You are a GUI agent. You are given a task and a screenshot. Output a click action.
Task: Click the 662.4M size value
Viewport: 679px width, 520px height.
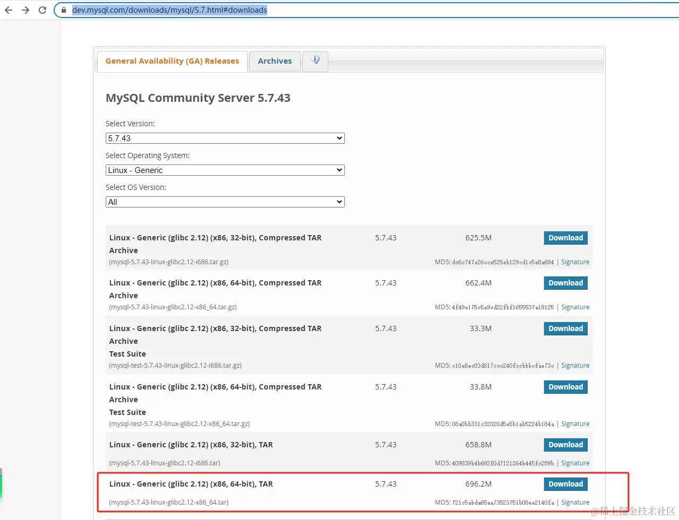(478, 283)
